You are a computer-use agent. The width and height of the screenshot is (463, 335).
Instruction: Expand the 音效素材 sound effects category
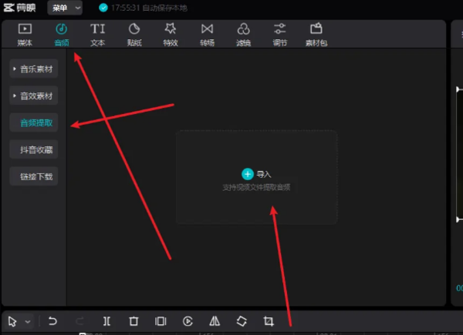pyautogui.click(x=34, y=96)
